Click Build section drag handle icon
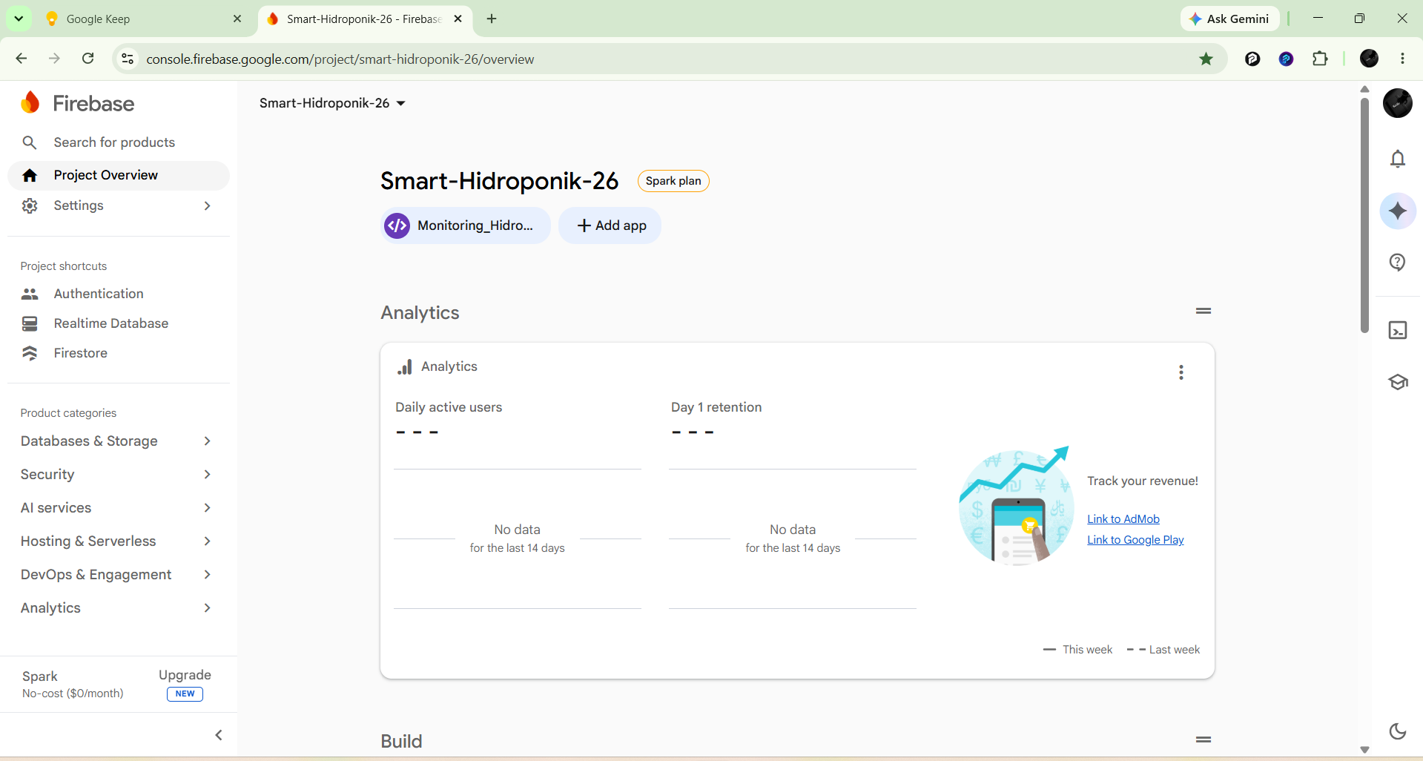The height and width of the screenshot is (761, 1423). pyautogui.click(x=1204, y=739)
